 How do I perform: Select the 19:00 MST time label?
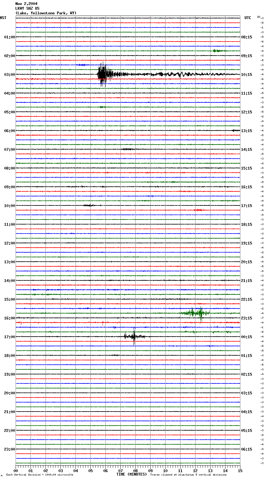10,374
